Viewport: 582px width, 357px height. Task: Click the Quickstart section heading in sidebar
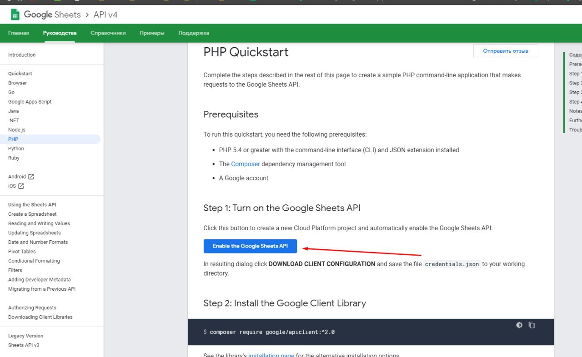20,74
